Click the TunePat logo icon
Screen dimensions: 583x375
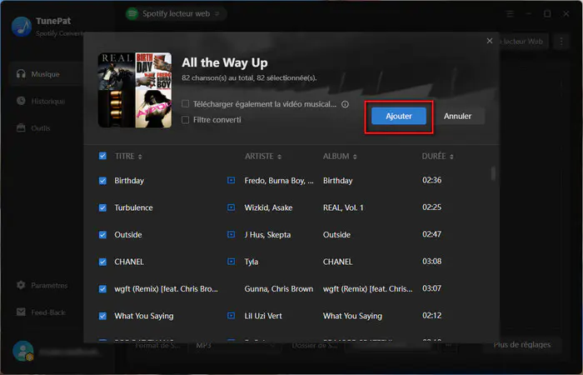[22, 27]
